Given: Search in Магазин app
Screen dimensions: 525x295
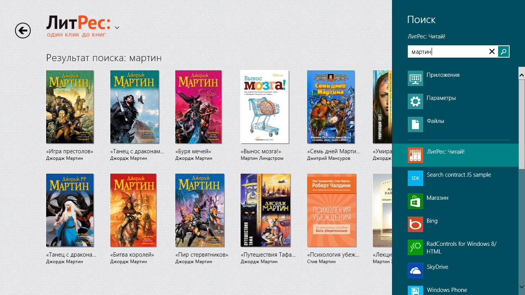Looking at the screenshot, I should click(x=437, y=198).
